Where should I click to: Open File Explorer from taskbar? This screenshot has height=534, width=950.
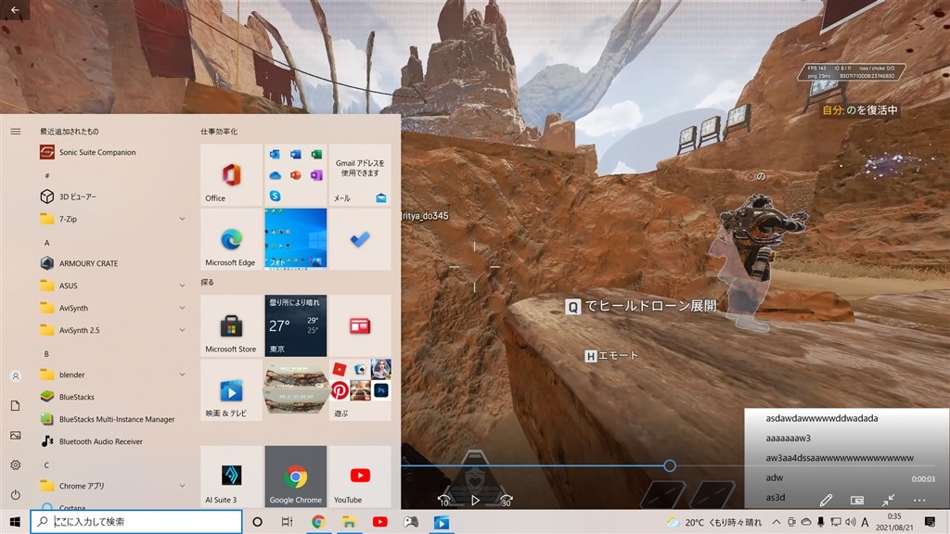pos(349,521)
